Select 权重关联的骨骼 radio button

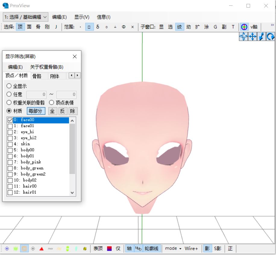click(x=9, y=102)
